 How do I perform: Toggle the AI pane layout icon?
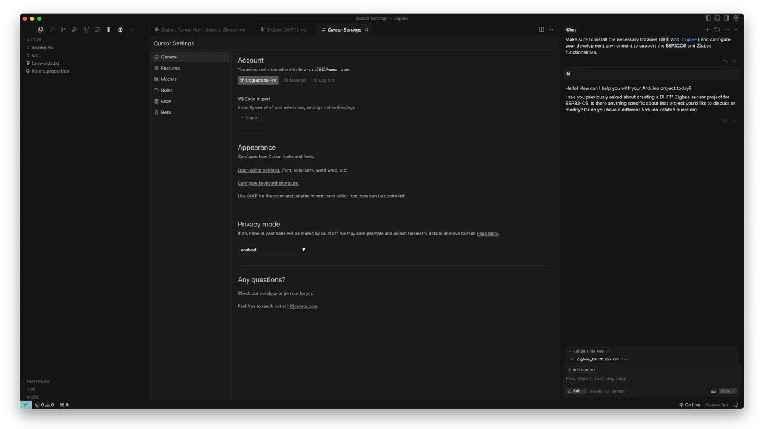pyautogui.click(x=726, y=18)
